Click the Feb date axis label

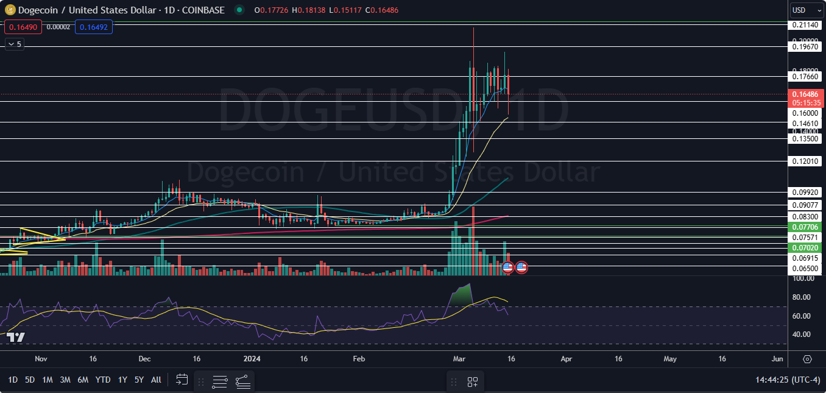(358, 359)
